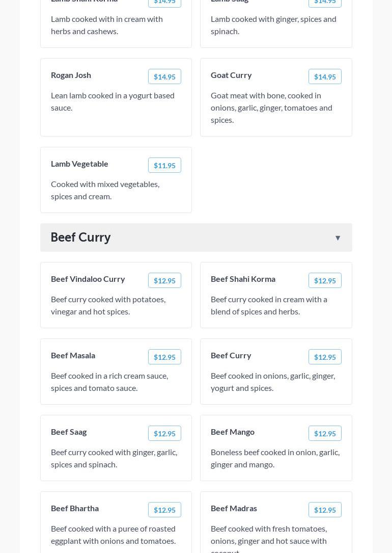Select the Rogan Josh $14.95 price
Viewport: 392px width, 553px height.
click(x=164, y=77)
